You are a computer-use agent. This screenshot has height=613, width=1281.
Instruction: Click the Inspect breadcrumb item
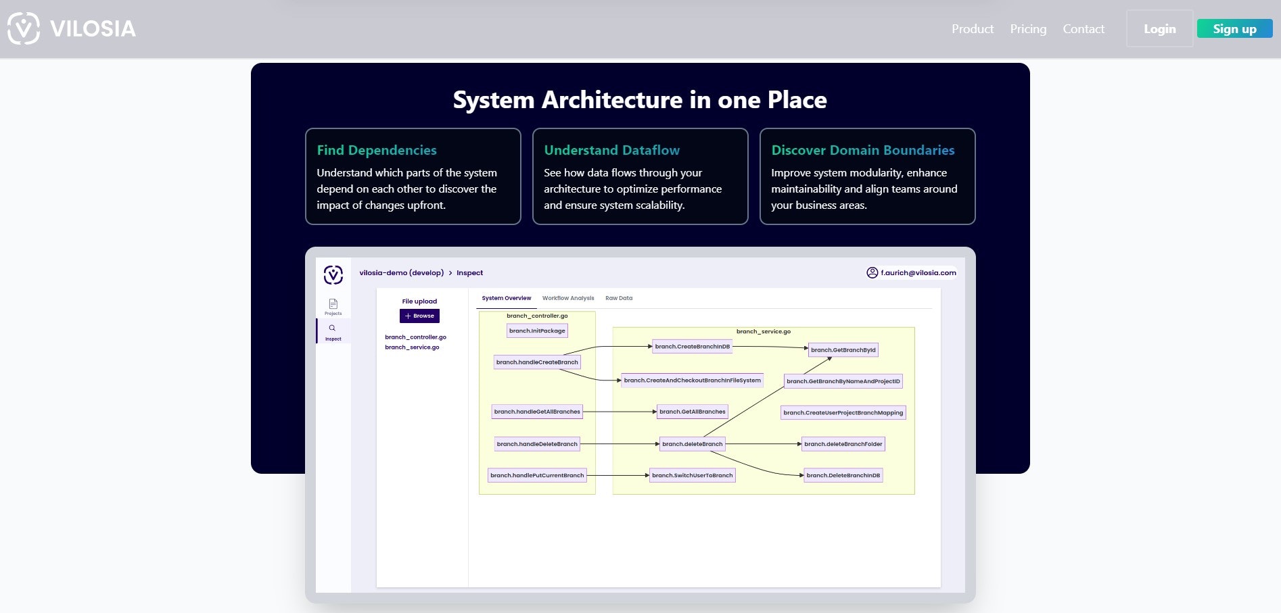pos(470,273)
